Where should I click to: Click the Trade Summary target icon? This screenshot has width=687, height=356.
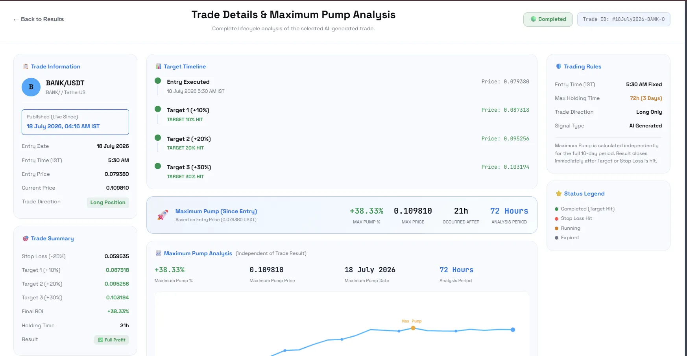(x=26, y=238)
